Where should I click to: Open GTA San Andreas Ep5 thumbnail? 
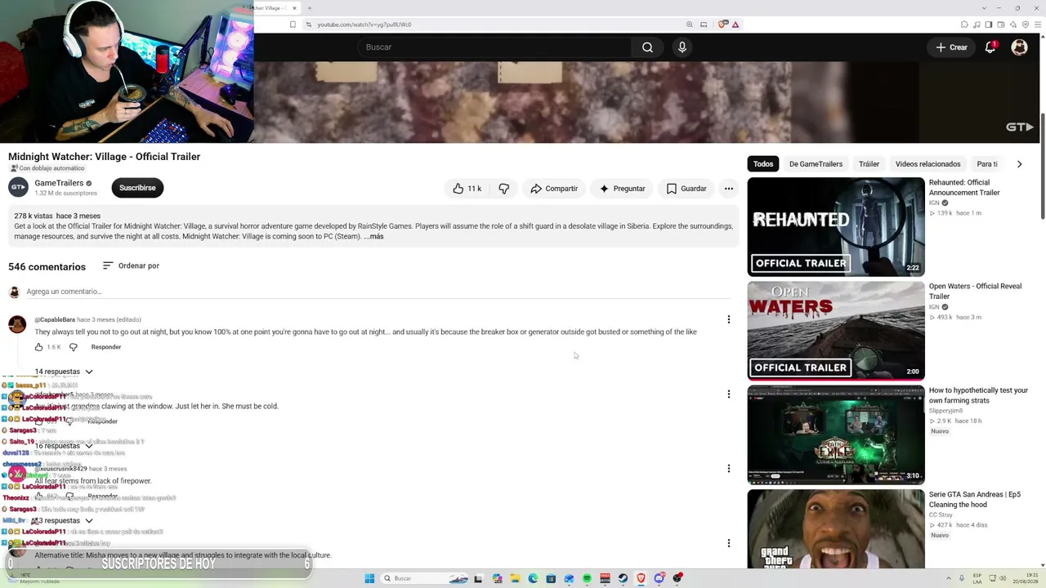[836, 529]
